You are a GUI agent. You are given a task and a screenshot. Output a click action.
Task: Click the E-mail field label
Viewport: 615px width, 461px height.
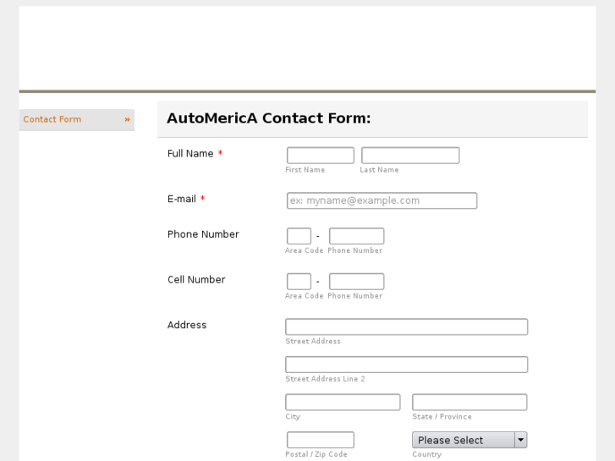182,200
